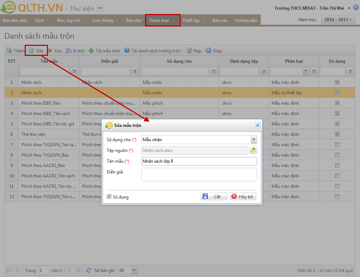Viewport: 360px width, 277px height.
Task: Click the help question mark icon at top right
Action: tap(356, 8)
